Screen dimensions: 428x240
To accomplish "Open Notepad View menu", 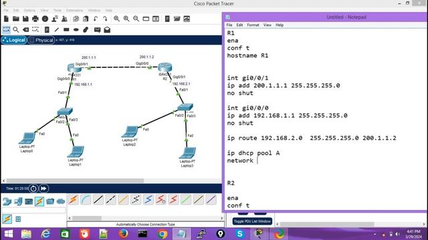I will click(x=267, y=25).
